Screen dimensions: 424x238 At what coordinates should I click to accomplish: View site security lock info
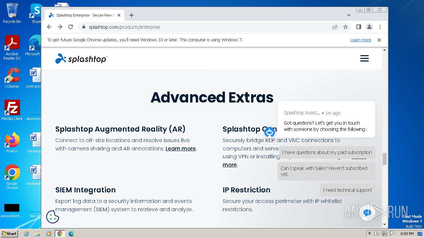click(x=84, y=27)
